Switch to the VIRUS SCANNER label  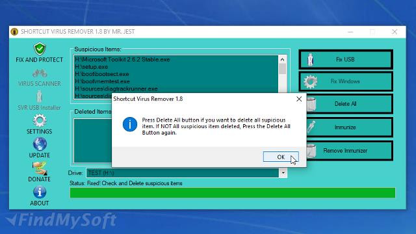[39, 84]
